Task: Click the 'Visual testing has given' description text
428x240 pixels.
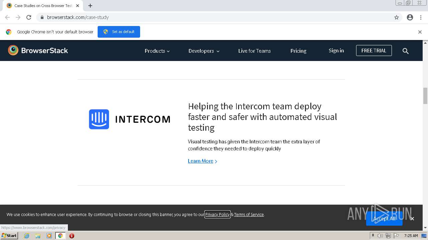Action: 254,145
